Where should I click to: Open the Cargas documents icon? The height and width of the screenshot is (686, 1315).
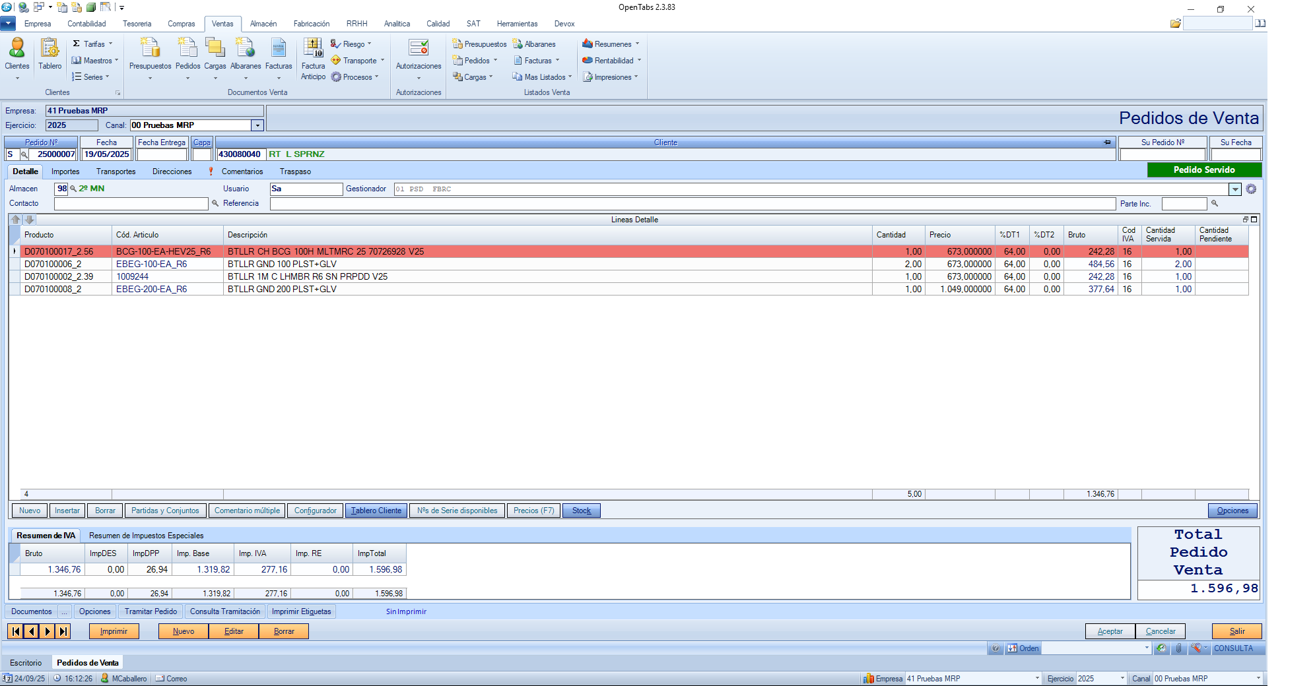(x=215, y=53)
